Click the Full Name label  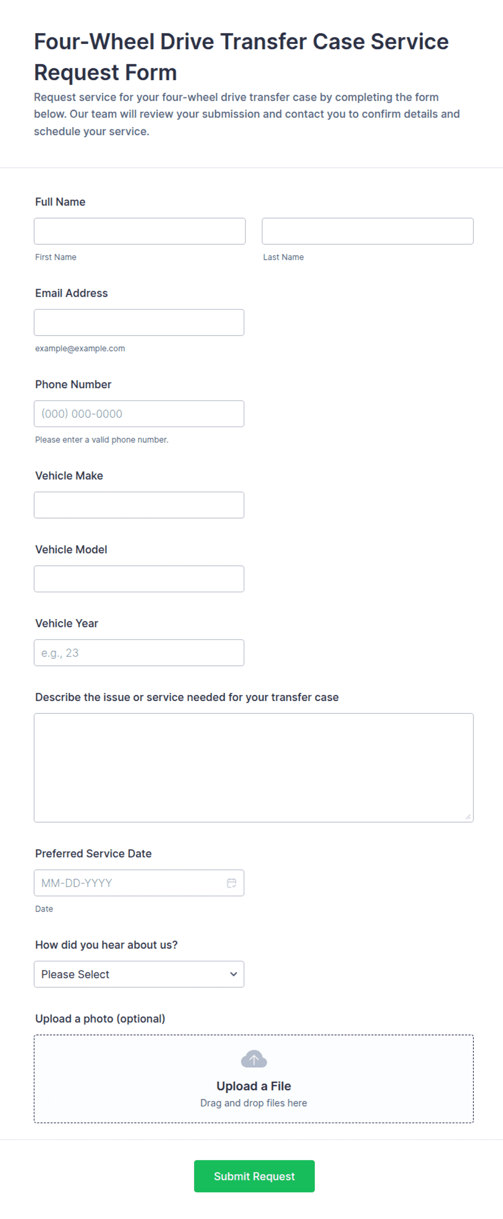(61, 202)
